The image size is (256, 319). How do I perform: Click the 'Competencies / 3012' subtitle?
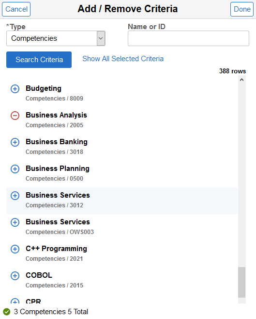(54, 205)
